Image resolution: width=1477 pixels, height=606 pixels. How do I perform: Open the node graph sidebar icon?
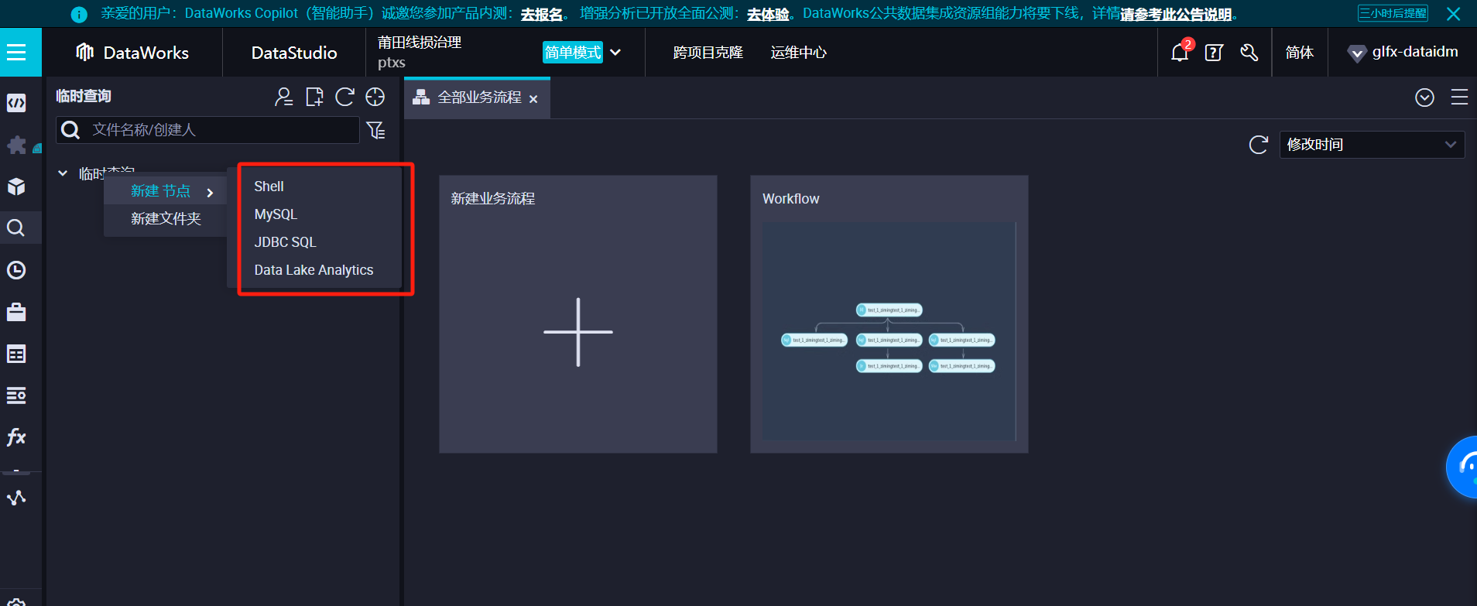click(x=16, y=498)
